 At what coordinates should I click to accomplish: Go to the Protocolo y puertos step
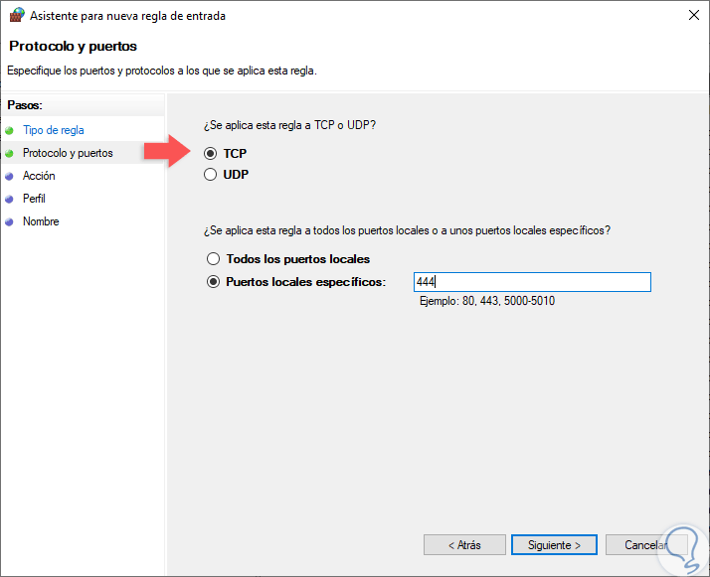click(68, 153)
